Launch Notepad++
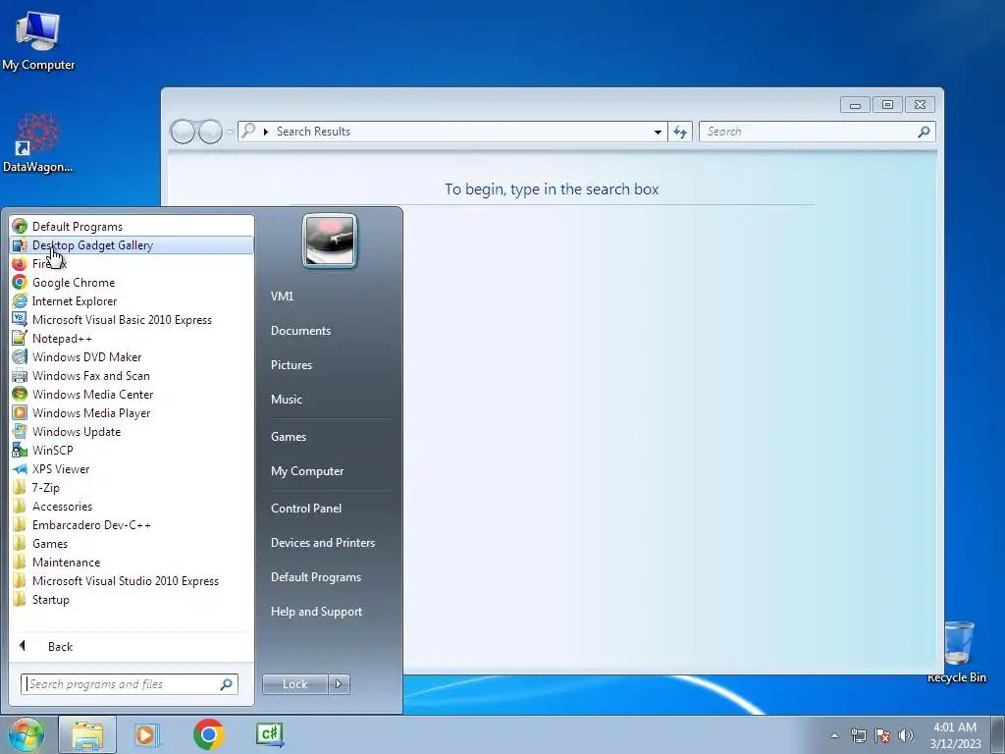The image size is (1005, 754). pyautogui.click(x=132, y=338)
